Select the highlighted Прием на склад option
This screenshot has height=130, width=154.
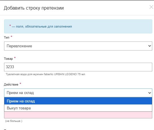[78, 101]
